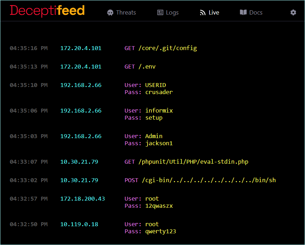305x245 pixels.
Task: Switch to the Threats tab label
Action: click(126, 13)
